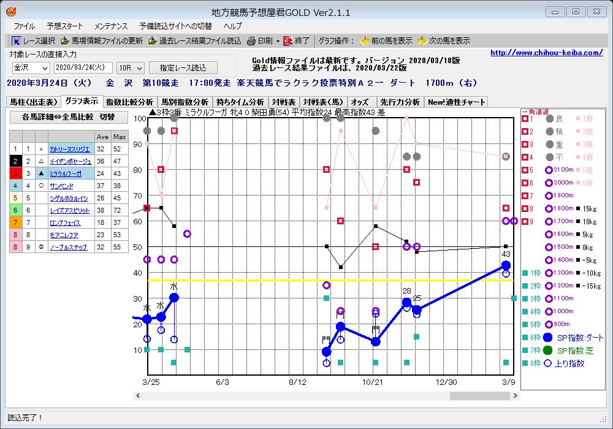
Task: Click the 上り指数 open-circle legend marker
Action: pyautogui.click(x=548, y=363)
